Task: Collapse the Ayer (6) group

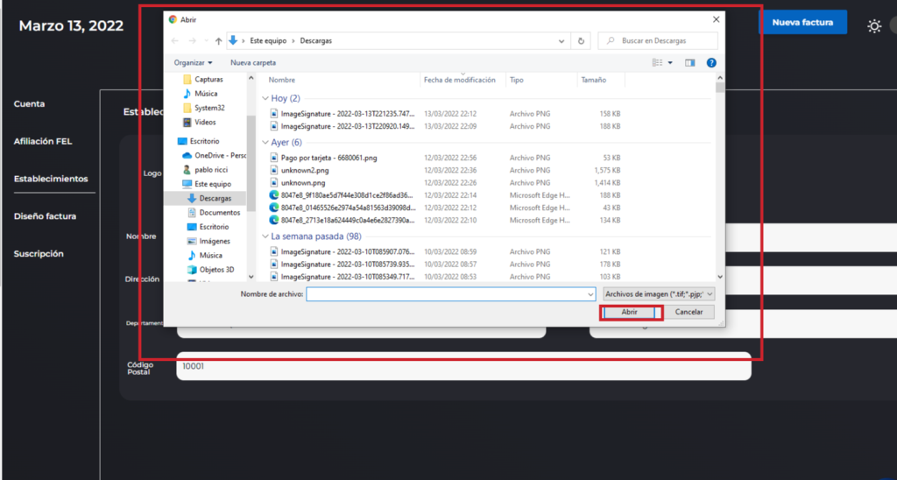Action: click(265, 142)
